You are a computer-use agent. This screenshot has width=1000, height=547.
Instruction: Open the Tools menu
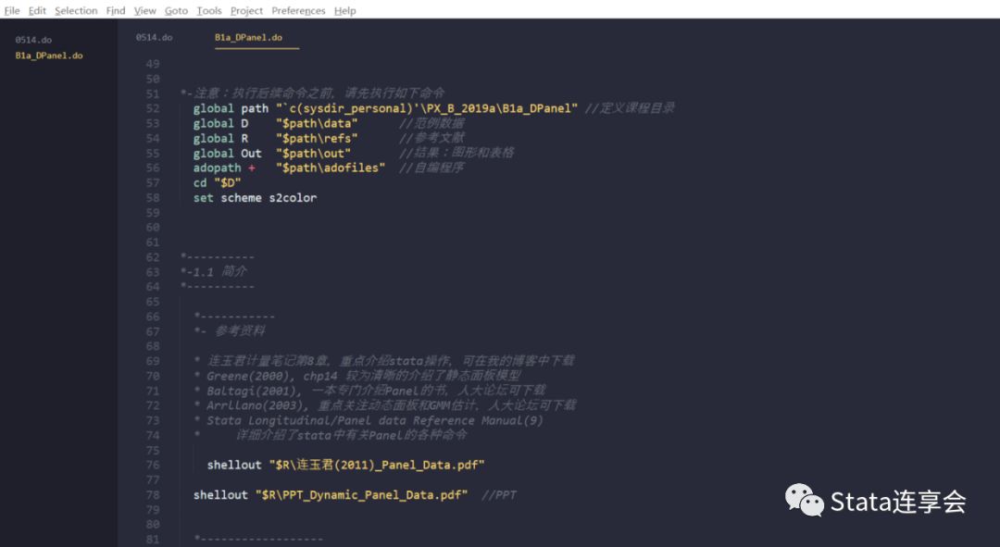tap(208, 10)
